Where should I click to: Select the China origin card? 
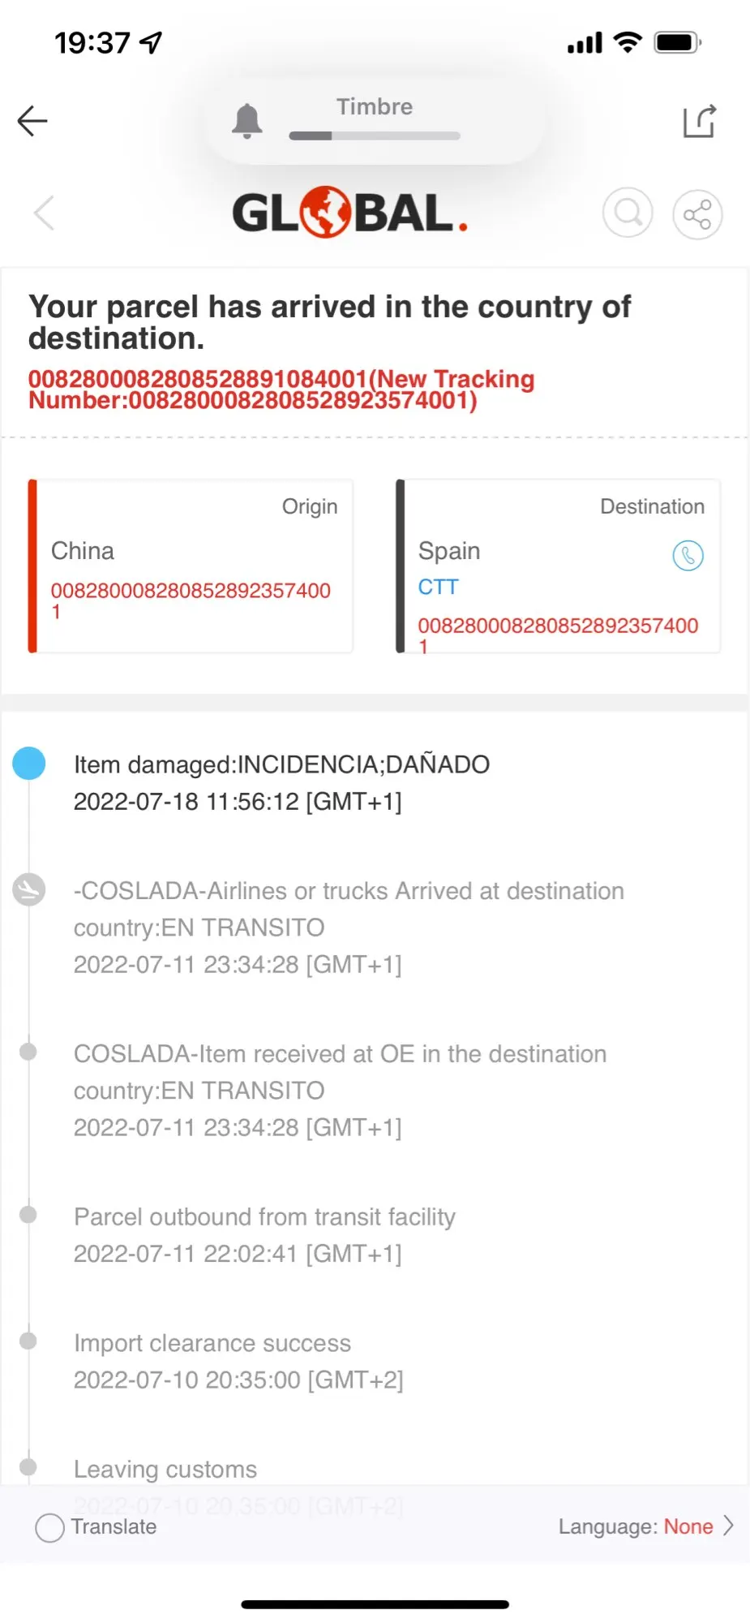coord(191,566)
